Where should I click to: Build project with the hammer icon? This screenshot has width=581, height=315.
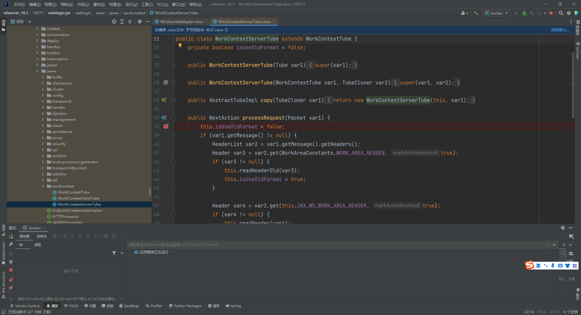(x=476, y=13)
